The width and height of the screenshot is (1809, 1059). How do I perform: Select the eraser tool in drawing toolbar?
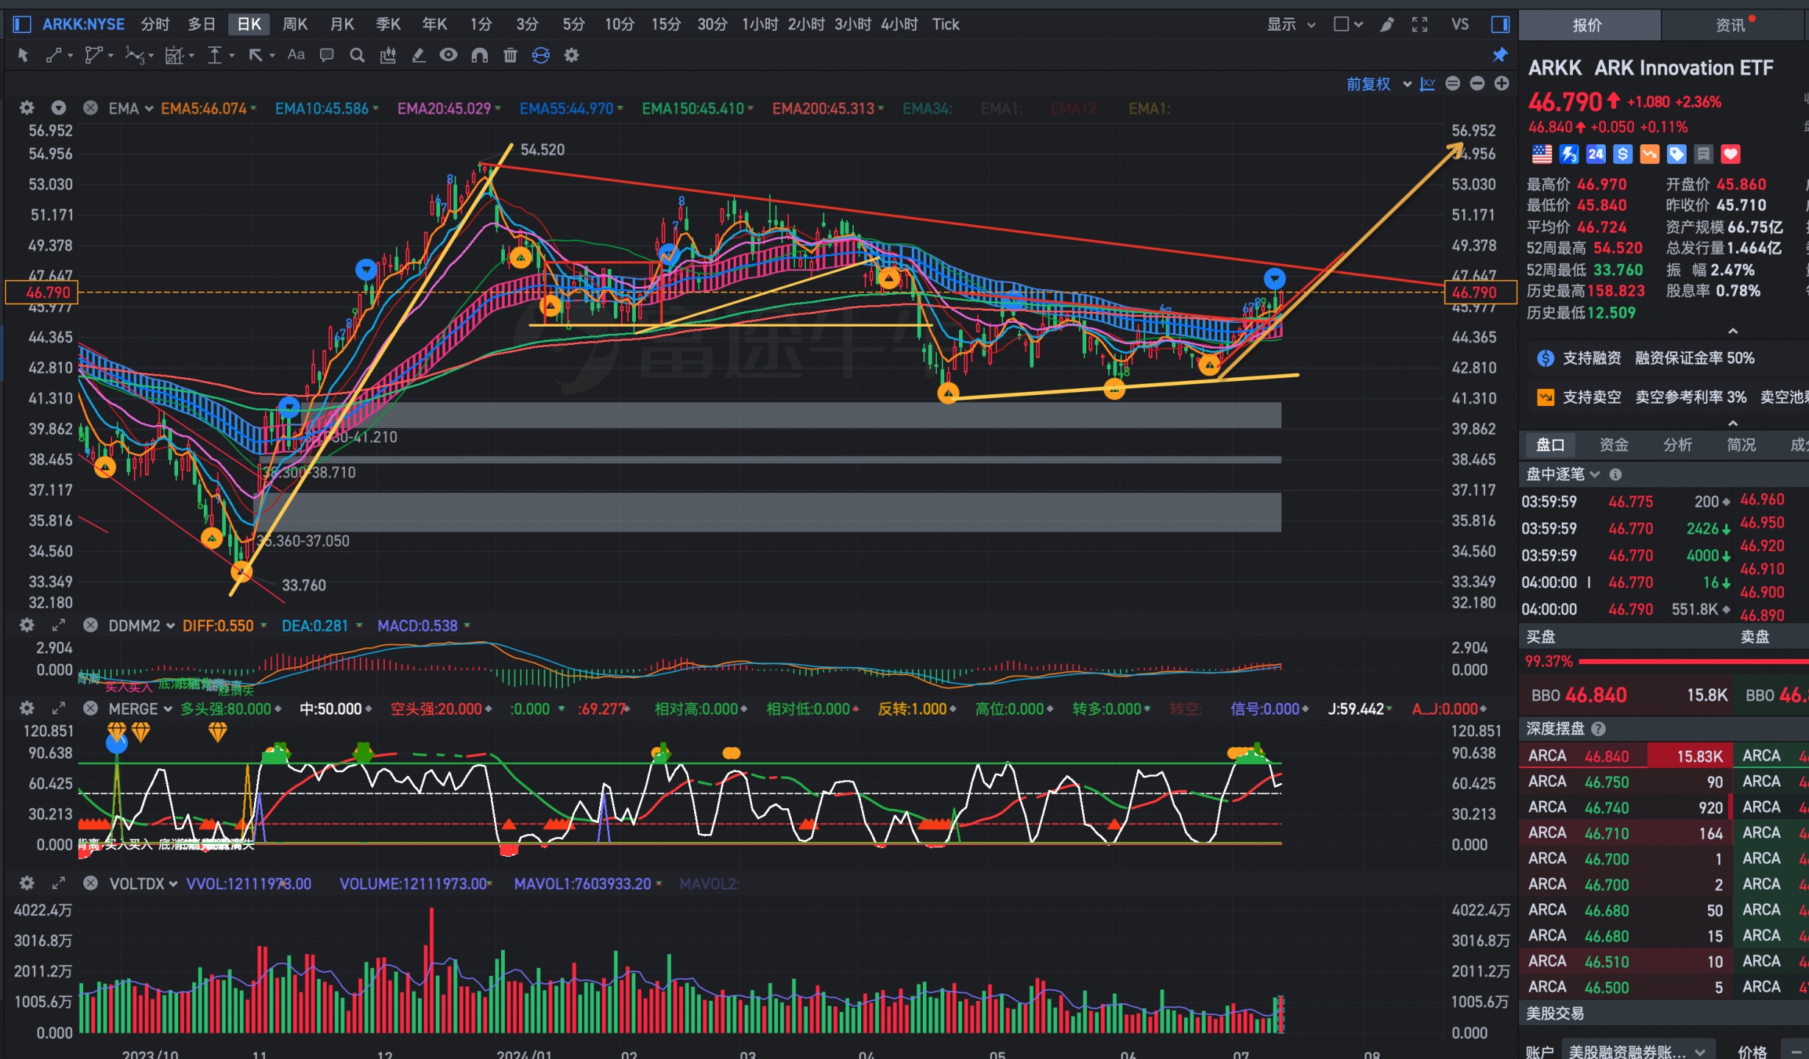click(x=418, y=55)
